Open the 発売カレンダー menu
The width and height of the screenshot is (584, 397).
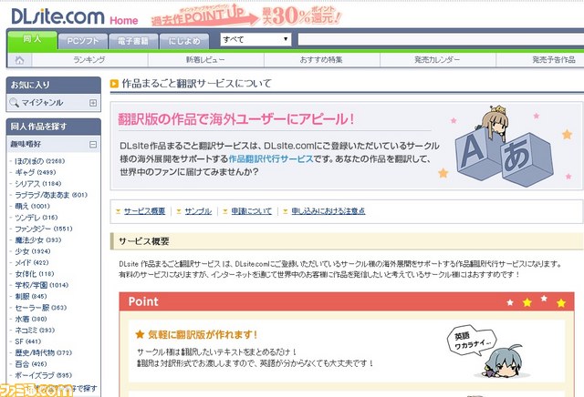pyautogui.click(x=437, y=60)
